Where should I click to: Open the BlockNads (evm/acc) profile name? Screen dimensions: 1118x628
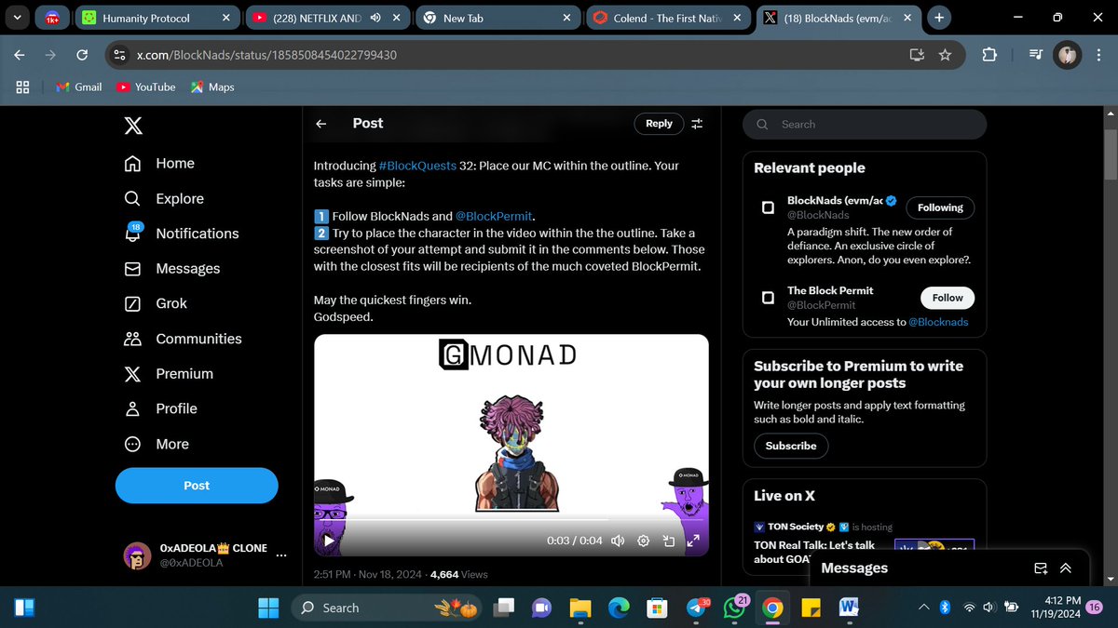click(834, 200)
